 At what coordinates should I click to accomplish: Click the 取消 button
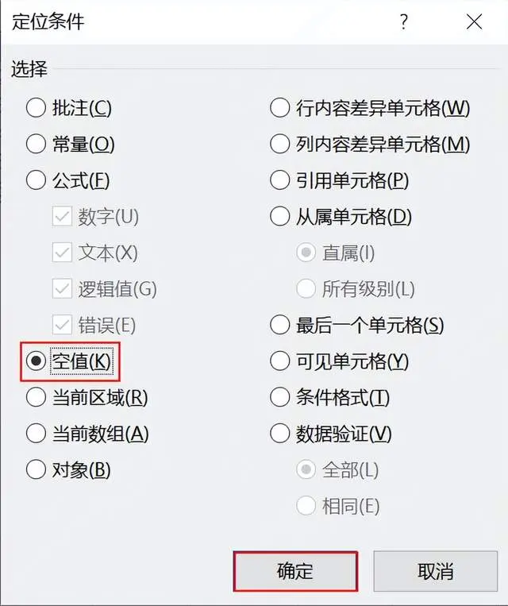coord(436,571)
